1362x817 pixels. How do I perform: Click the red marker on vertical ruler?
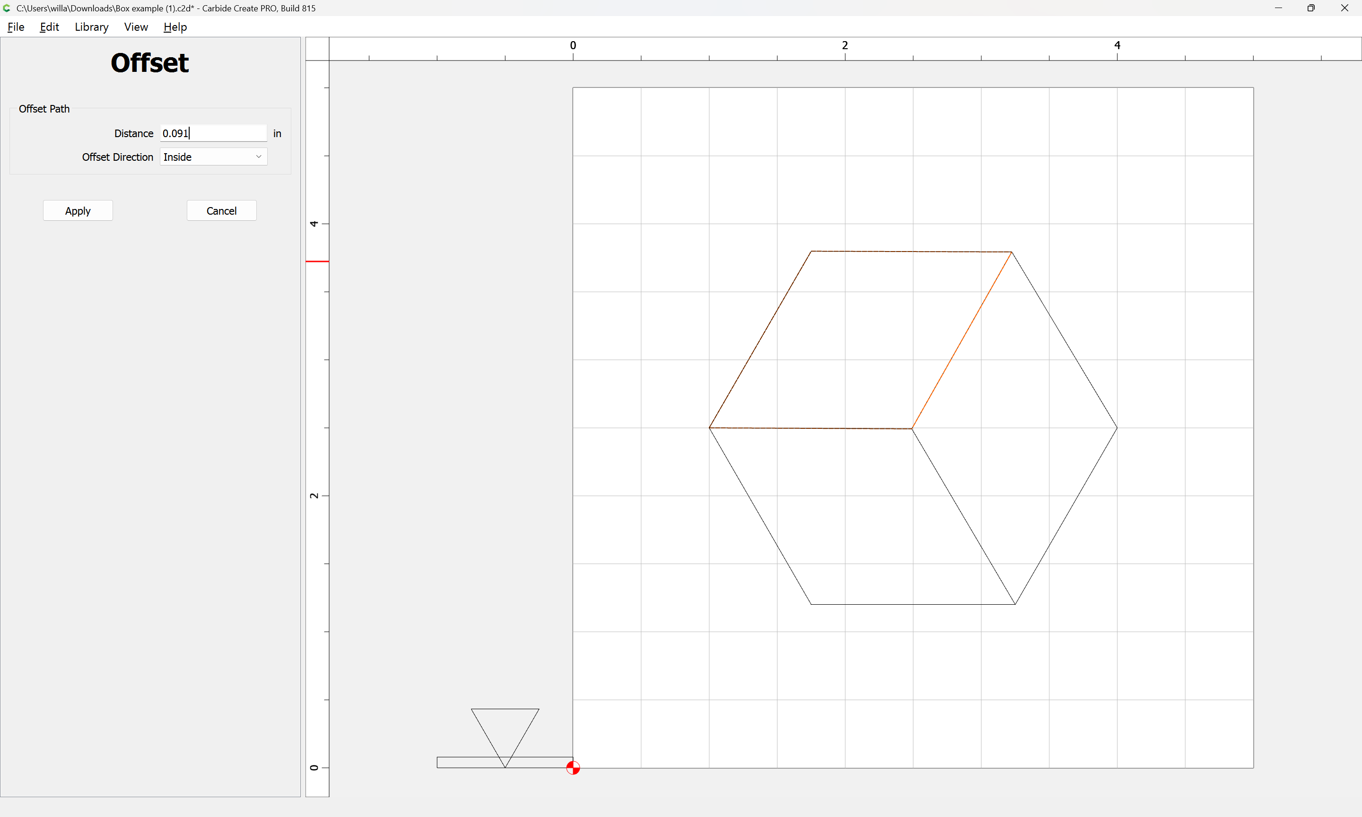tap(317, 261)
